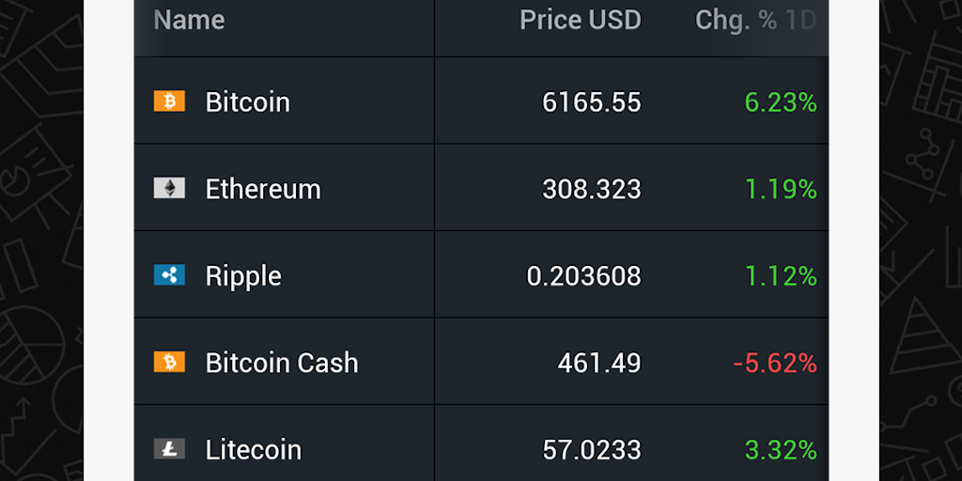The height and width of the screenshot is (481, 962).
Task: Select the Ripple name label
Action: 243,276
